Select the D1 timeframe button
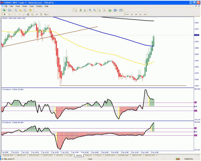Viewport: 201px width, 161px height. (141, 14)
